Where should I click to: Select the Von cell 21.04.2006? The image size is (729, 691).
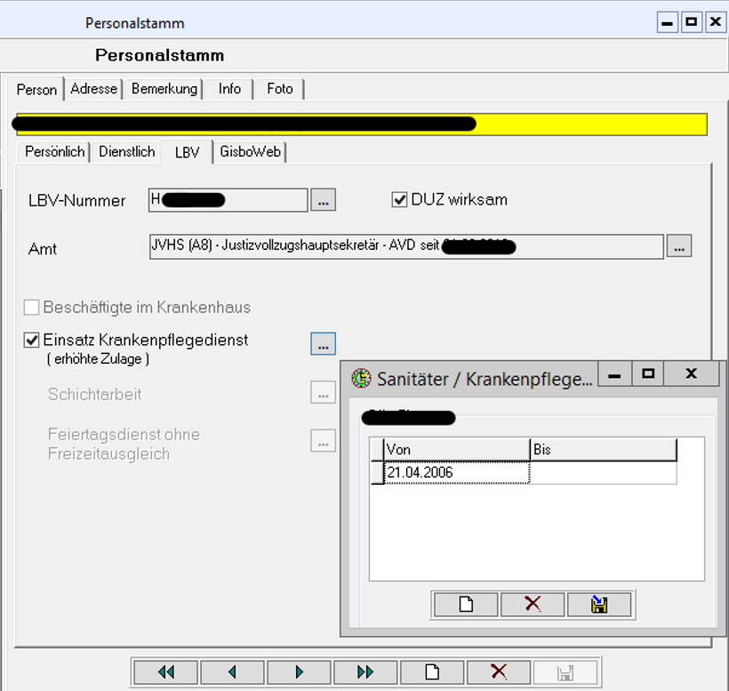tap(457, 472)
